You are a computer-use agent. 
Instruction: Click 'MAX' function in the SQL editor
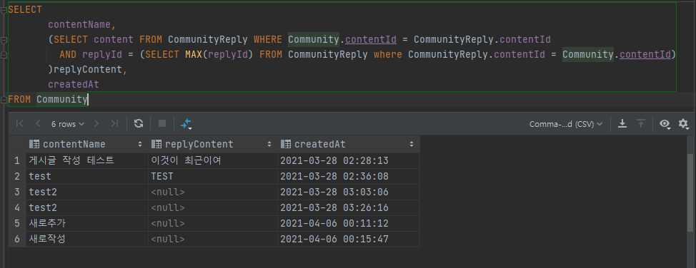pyautogui.click(x=194, y=54)
